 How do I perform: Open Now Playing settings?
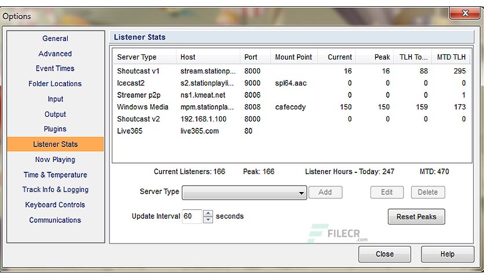pos(55,160)
